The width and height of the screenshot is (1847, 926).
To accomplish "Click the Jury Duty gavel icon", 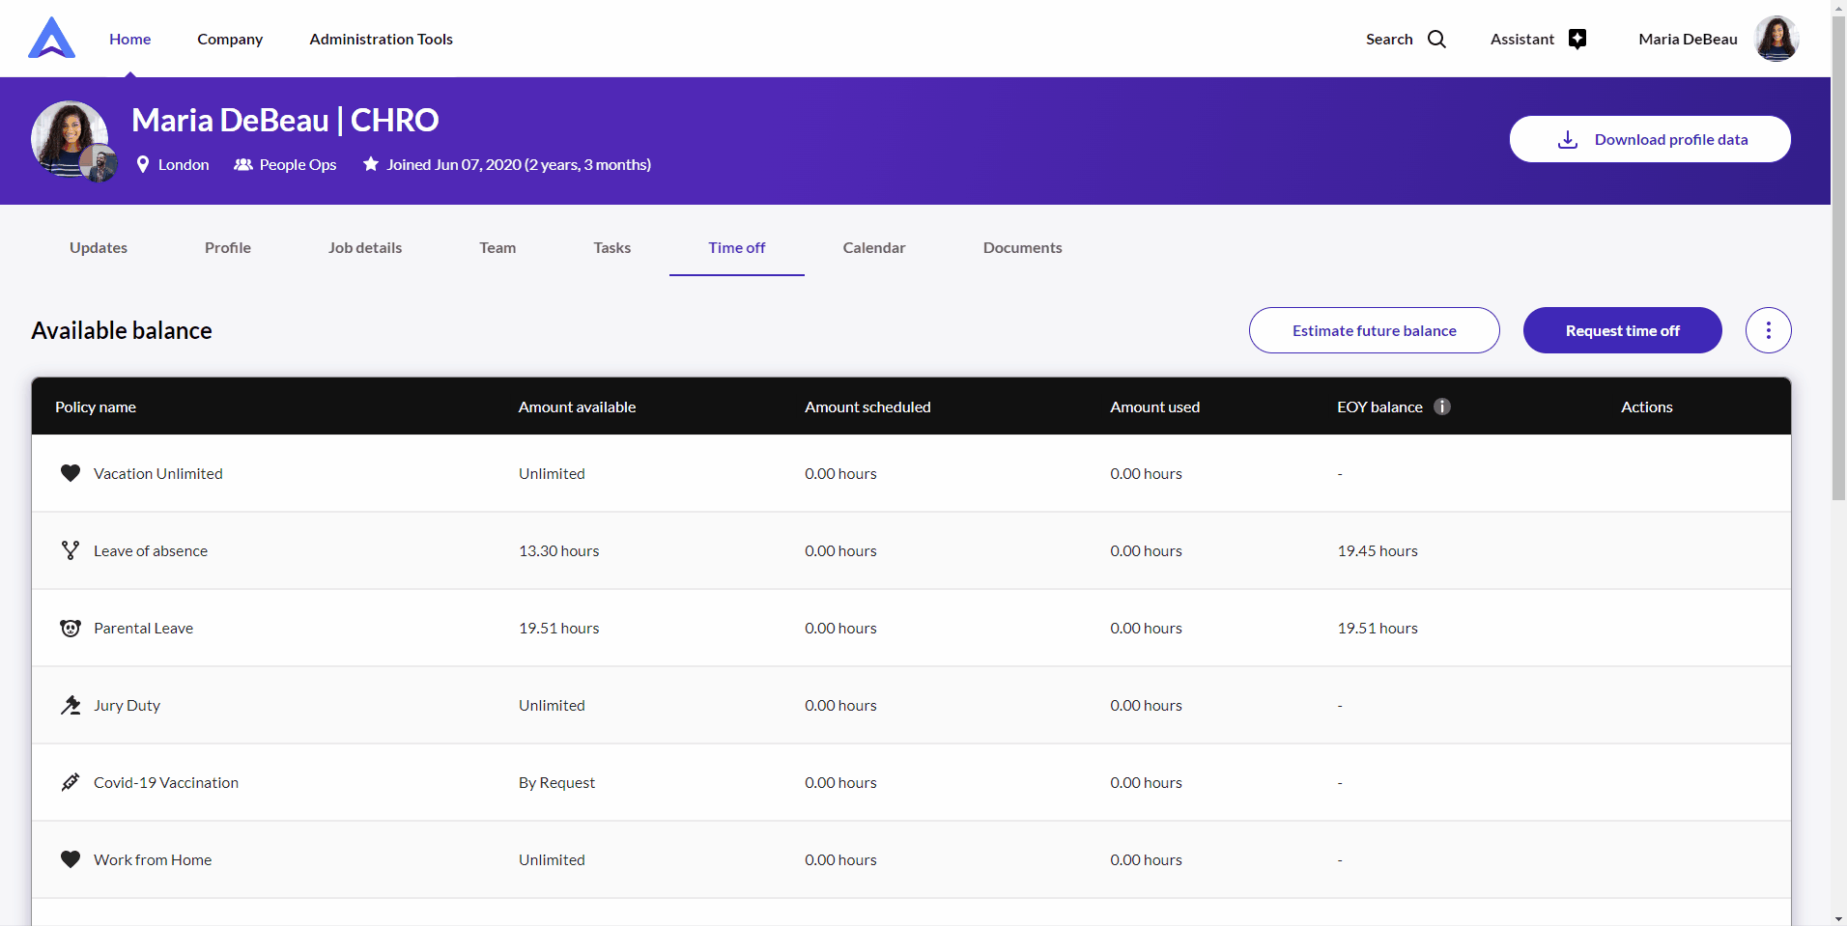I will click(x=71, y=705).
